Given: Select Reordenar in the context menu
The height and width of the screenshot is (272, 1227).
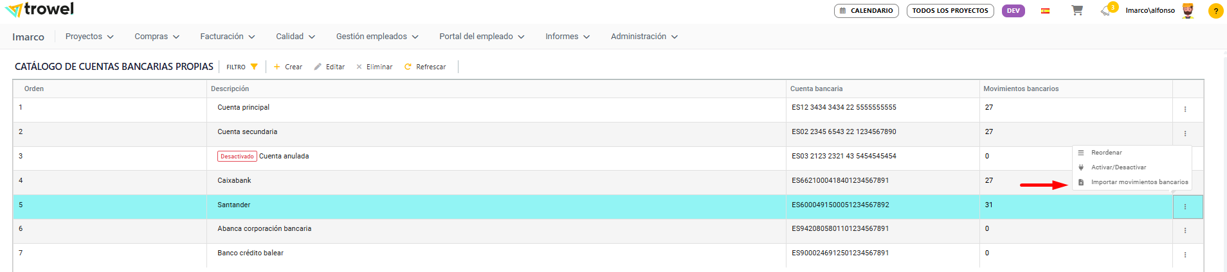Looking at the screenshot, I should 1106,153.
